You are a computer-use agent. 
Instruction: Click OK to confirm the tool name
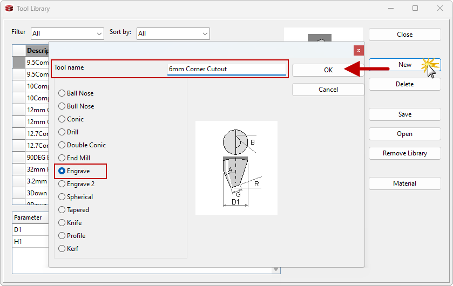point(328,70)
